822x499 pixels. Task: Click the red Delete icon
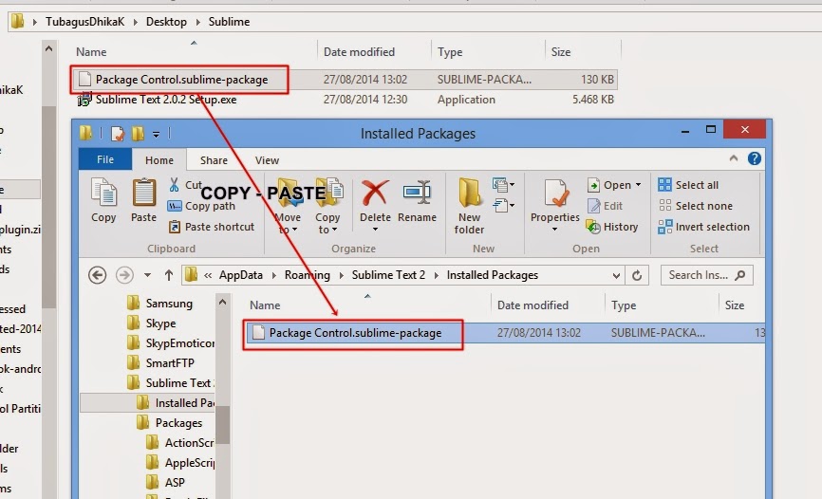point(375,193)
